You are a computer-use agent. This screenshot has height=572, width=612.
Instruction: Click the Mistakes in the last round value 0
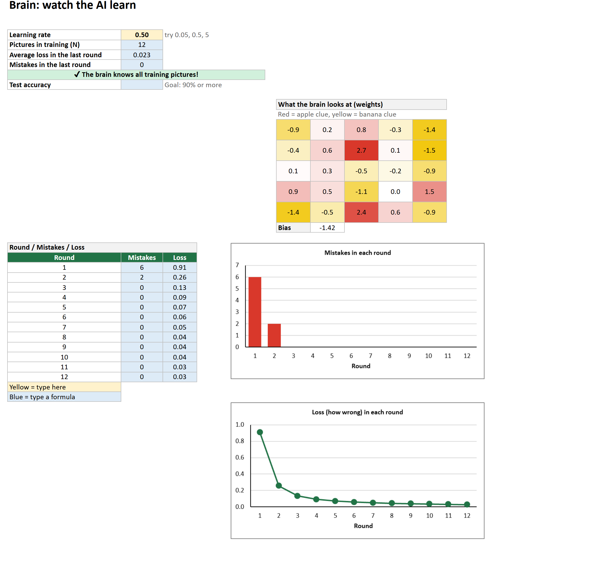coord(142,65)
